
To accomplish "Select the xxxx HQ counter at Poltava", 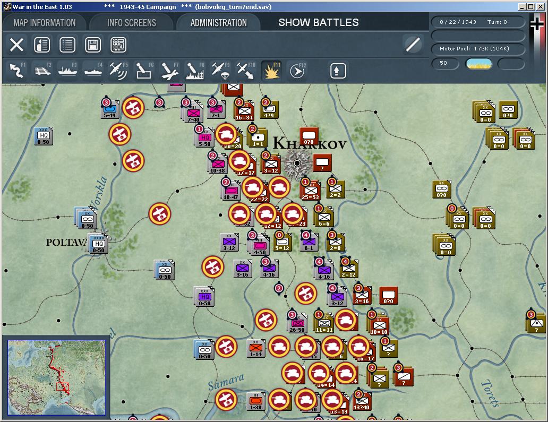I will click(99, 244).
